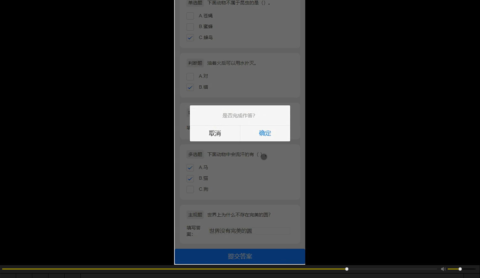
Task: Click 取消 to cancel the dialog
Action: (215, 133)
